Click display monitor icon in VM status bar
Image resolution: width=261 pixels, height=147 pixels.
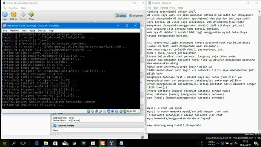tap(109, 111)
